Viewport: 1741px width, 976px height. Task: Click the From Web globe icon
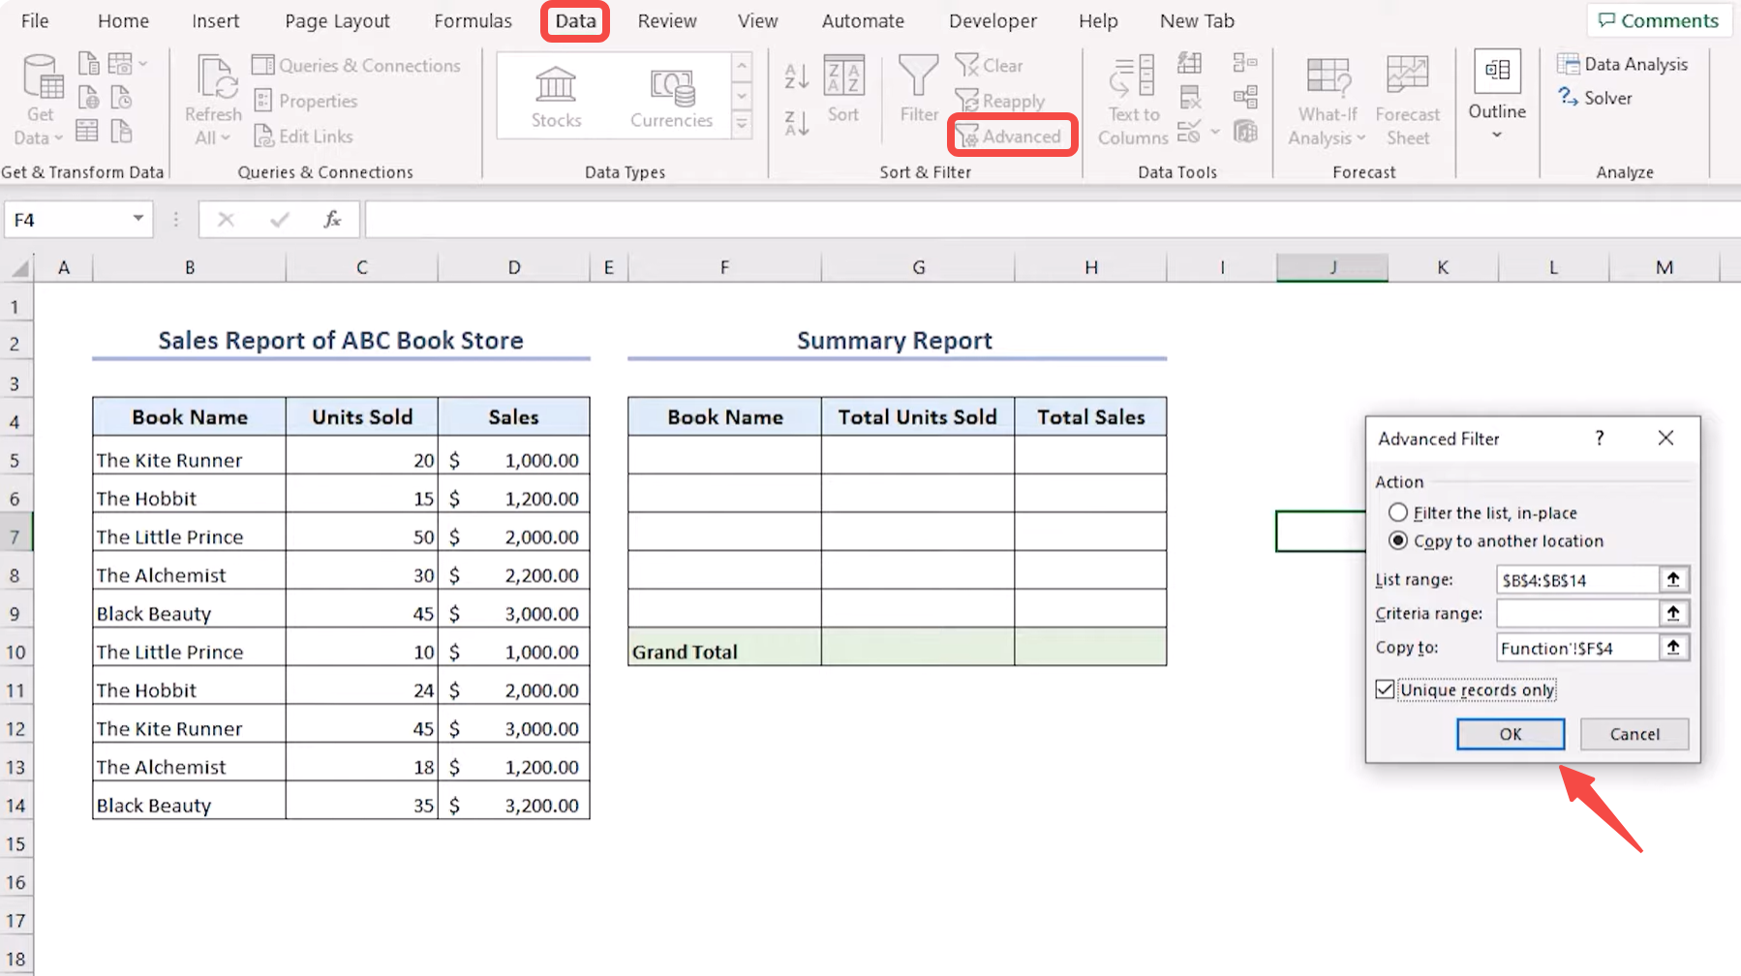[x=88, y=97]
